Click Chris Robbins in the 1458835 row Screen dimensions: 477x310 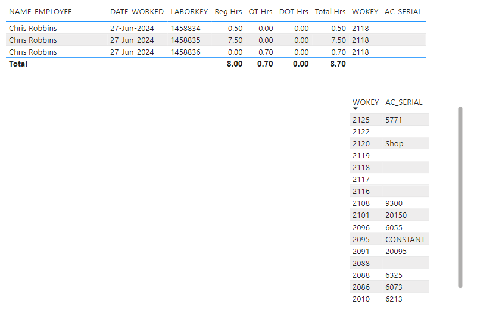click(33, 40)
